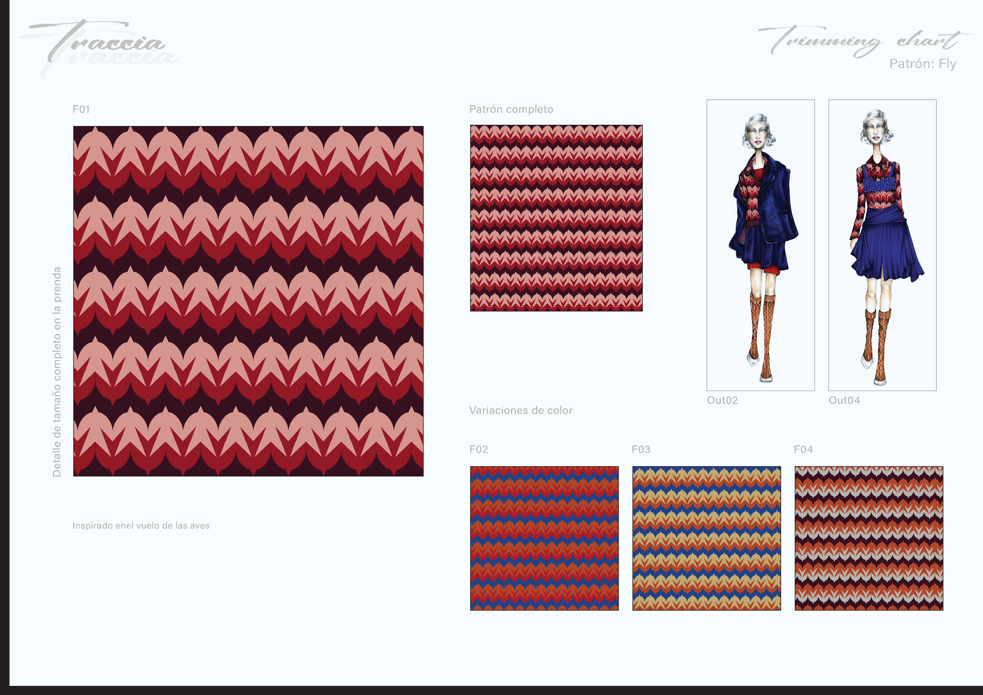This screenshot has height=695, width=983.
Task: Select the F01 label above the large pattern
Action: point(81,109)
